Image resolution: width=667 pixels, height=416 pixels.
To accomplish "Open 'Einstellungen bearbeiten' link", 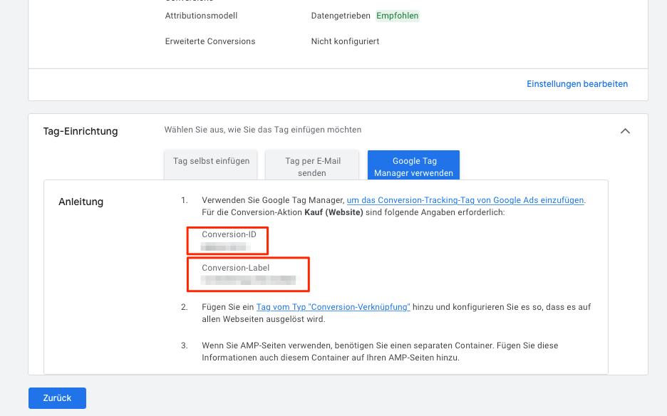I will click(x=577, y=84).
